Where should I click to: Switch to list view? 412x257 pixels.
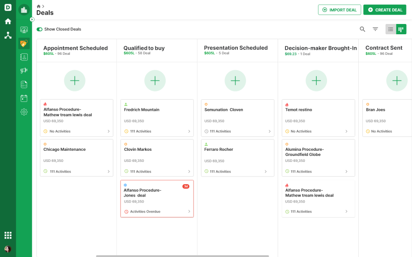(x=391, y=29)
